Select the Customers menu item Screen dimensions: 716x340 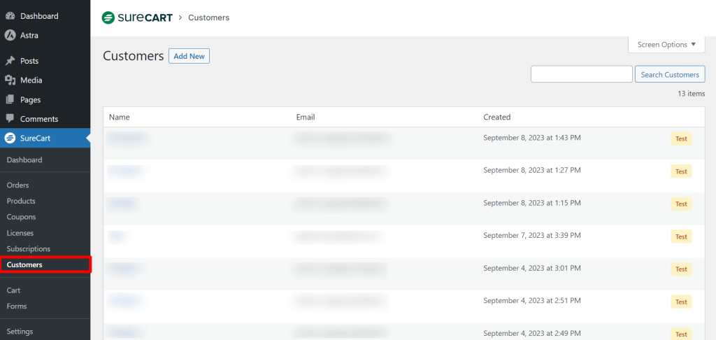(24, 264)
